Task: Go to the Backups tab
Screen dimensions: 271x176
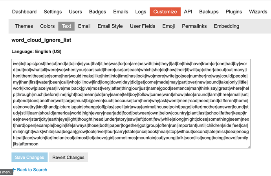Action: tap(209, 12)
